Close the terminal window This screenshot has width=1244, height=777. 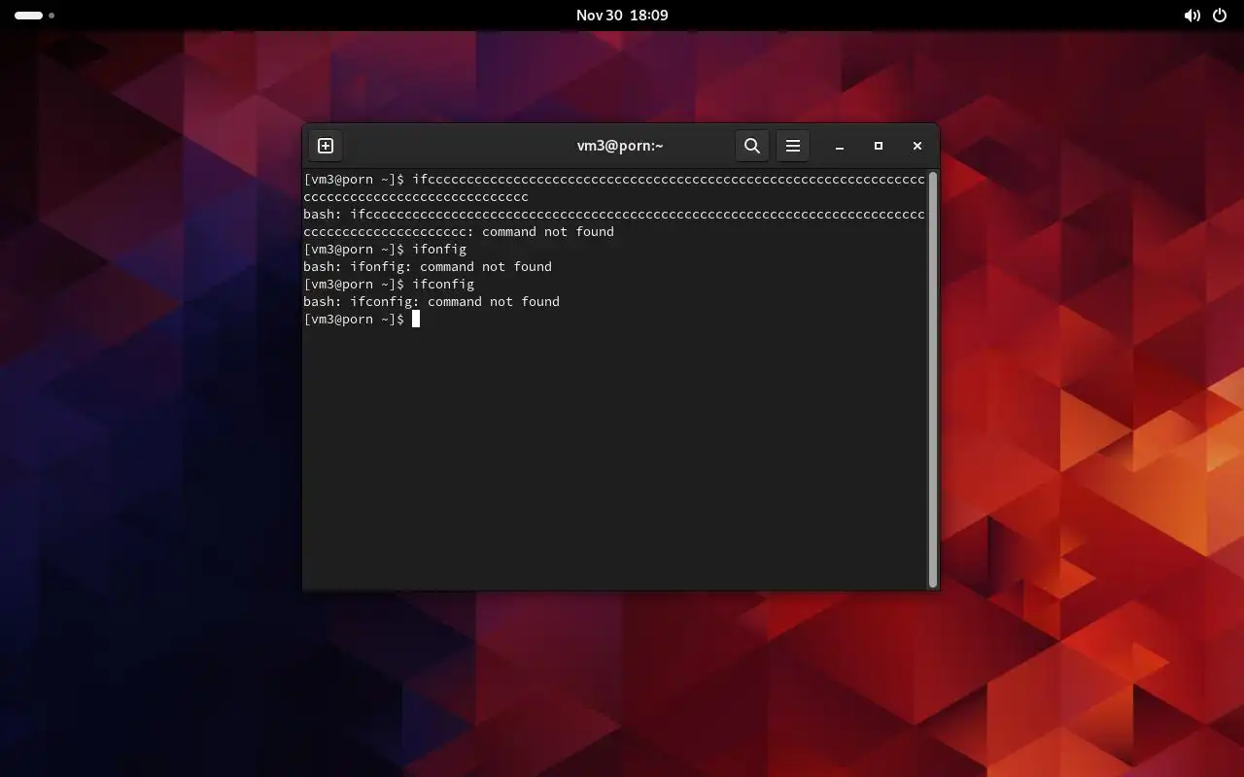[x=917, y=146]
